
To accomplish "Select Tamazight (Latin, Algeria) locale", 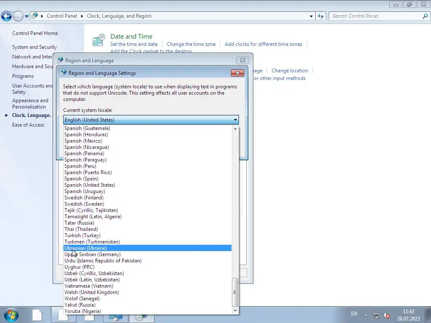I will coord(148,217).
